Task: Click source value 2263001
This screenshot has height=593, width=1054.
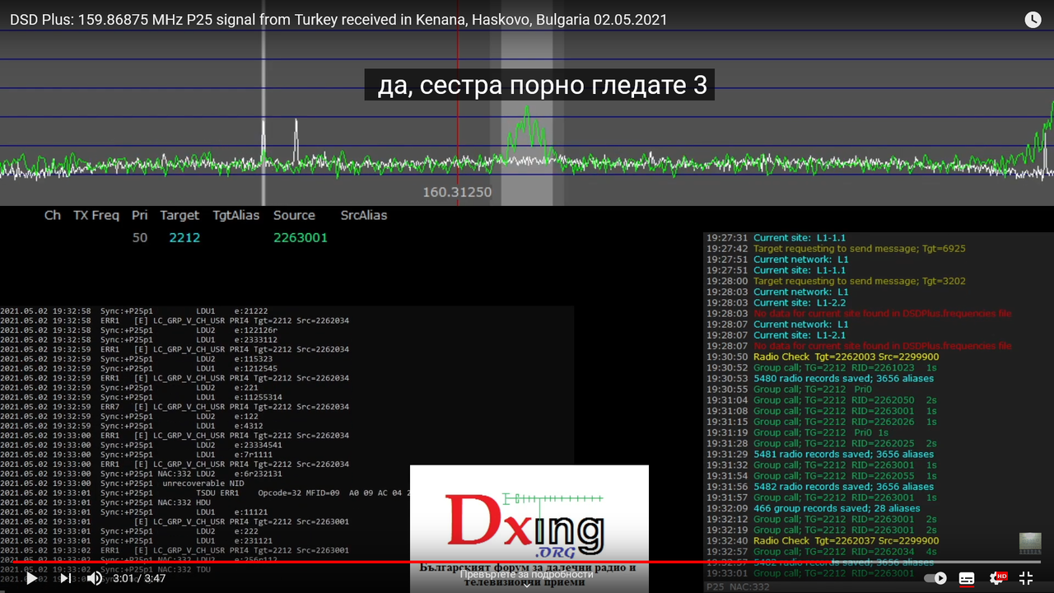Action: pyautogui.click(x=301, y=237)
